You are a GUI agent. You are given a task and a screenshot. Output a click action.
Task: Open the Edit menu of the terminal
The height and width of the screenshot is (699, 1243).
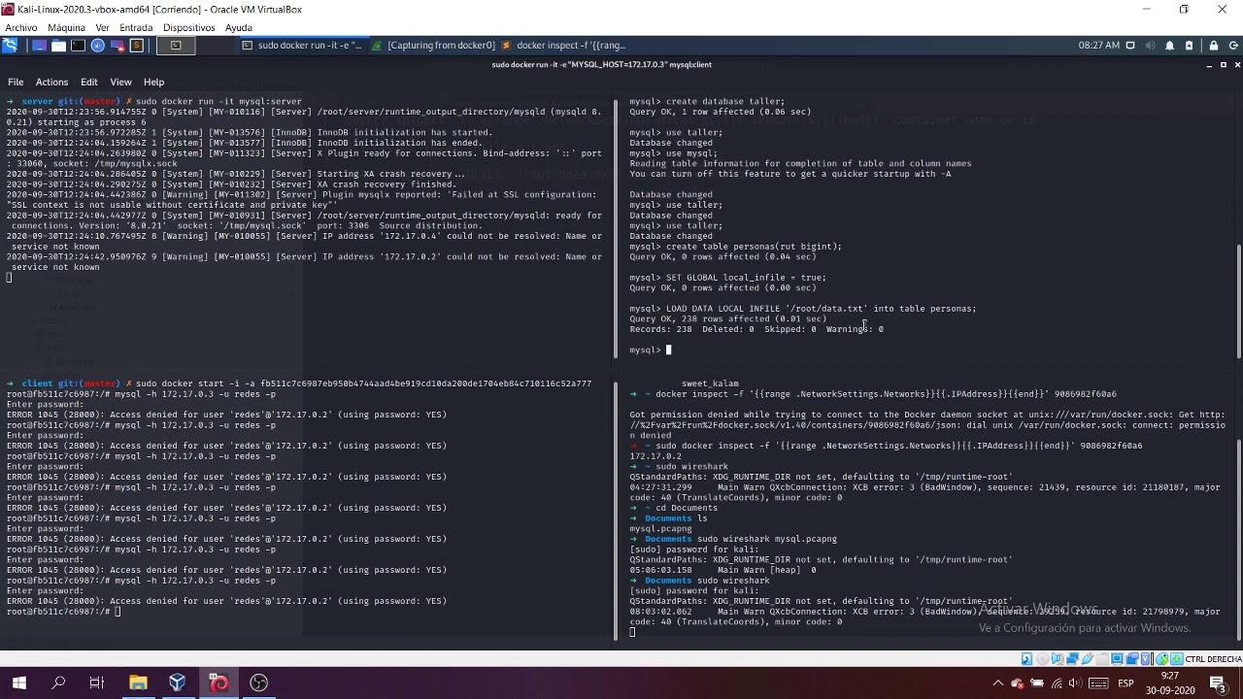coord(88,83)
